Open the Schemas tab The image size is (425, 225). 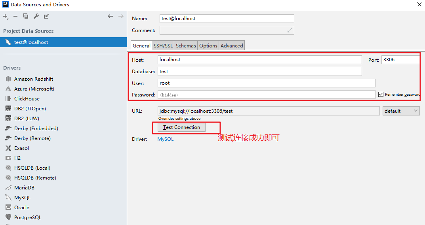[x=186, y=46]
